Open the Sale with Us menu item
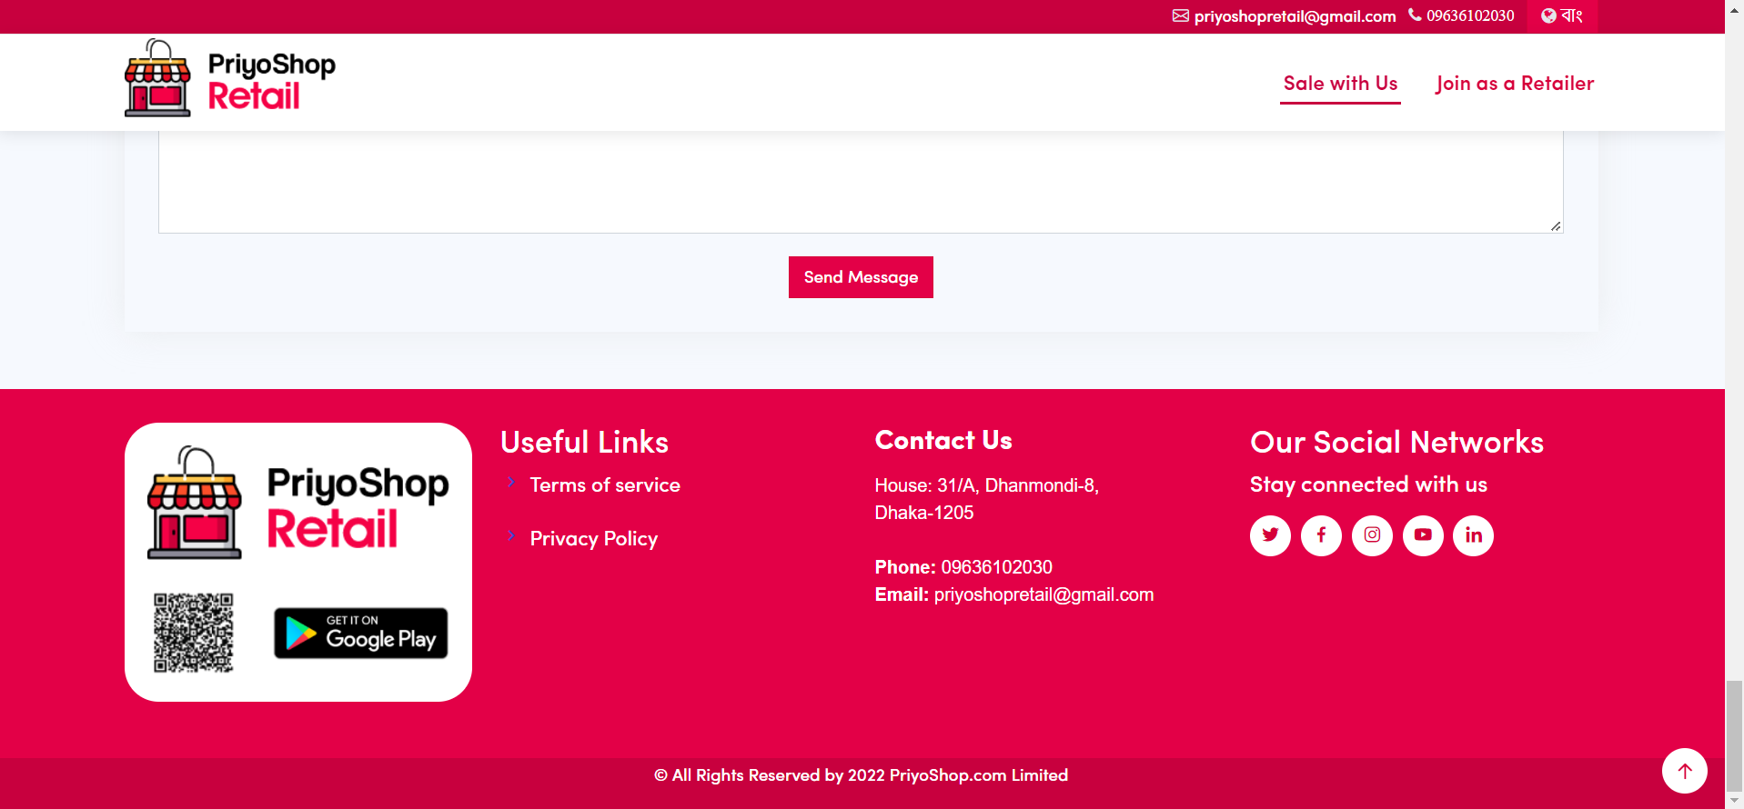The image size is (1744, 809). click(x=1340, y=84)
